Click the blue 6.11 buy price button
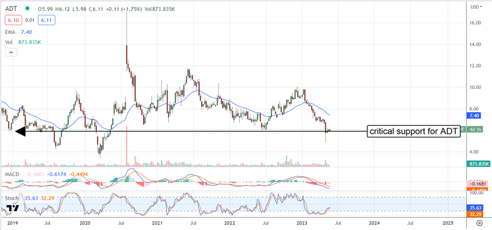492x230 pixels. coord(46,21)
